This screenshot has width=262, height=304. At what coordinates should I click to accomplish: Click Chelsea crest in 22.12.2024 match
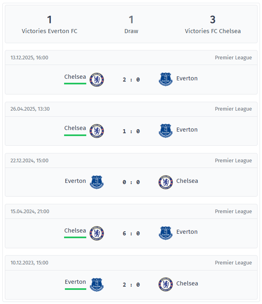pos(166,182)
